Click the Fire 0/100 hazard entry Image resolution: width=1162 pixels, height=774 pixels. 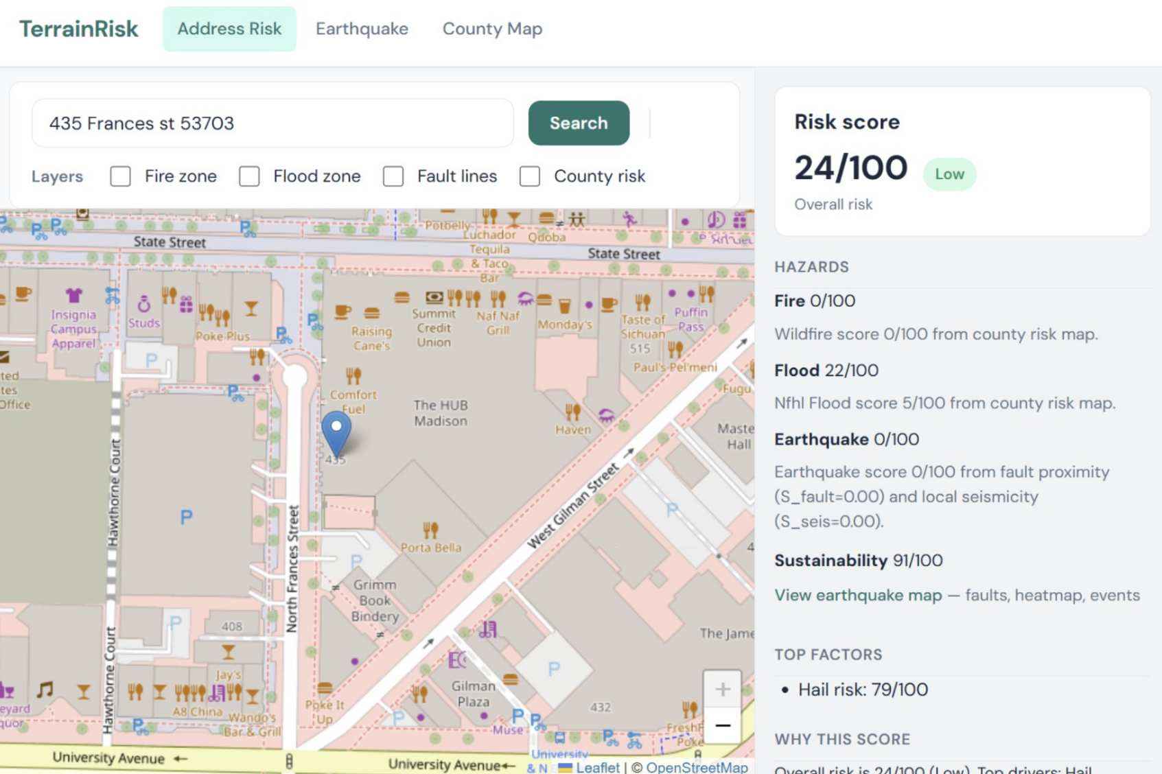(x=815, y=301)
